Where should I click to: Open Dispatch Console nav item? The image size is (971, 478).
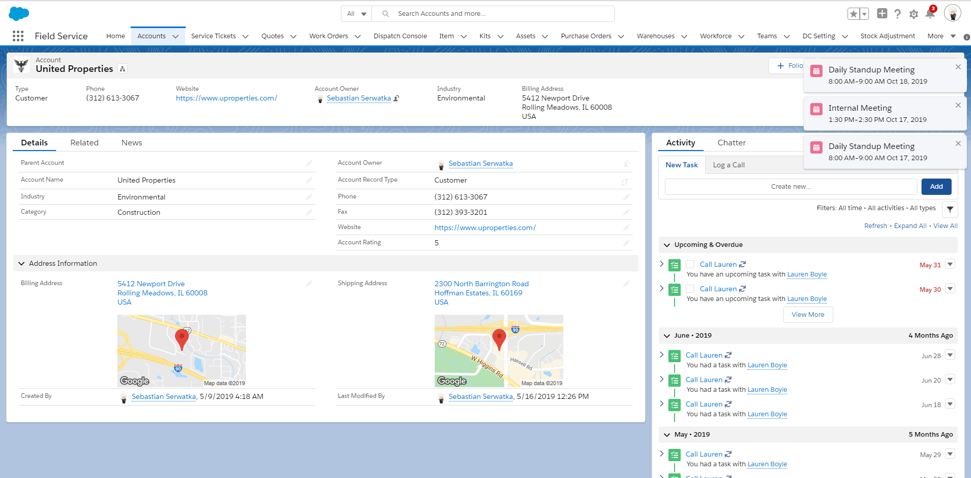[x=400, y=36]
